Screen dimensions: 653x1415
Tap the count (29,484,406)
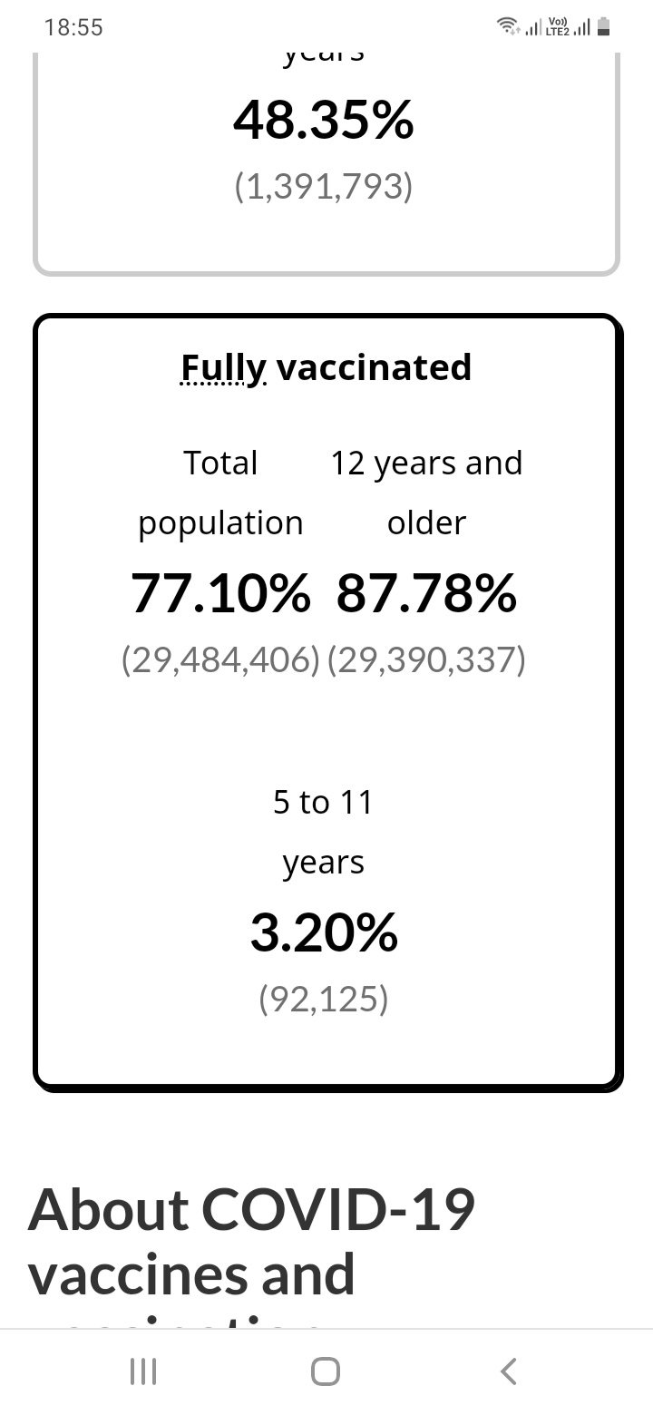(220, 660)
